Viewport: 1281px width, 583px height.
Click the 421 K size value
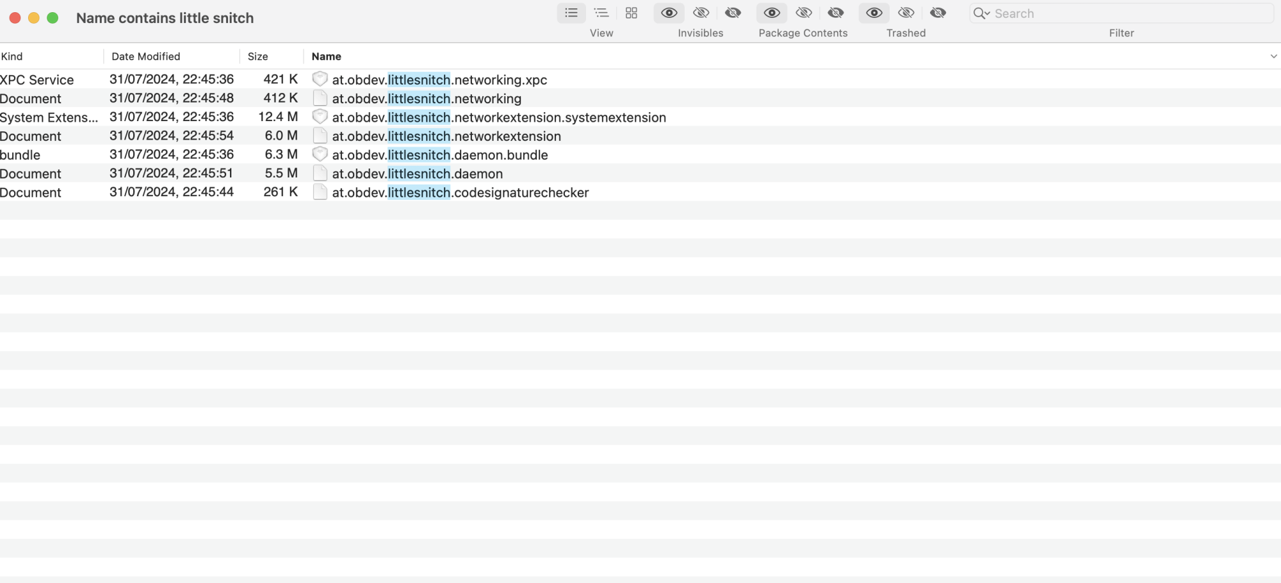coord(281,79)
